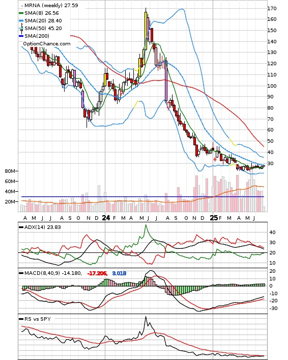Click the black RS vs SPY legend marker
Image resolution: width=288 pixels, height=360 pixels.
[21, 319]
